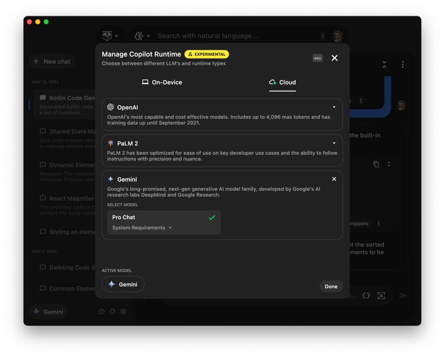The height and width of the screenshot is (357, 445).
Task: Click the copy icon on the code block
Action: 377,164
